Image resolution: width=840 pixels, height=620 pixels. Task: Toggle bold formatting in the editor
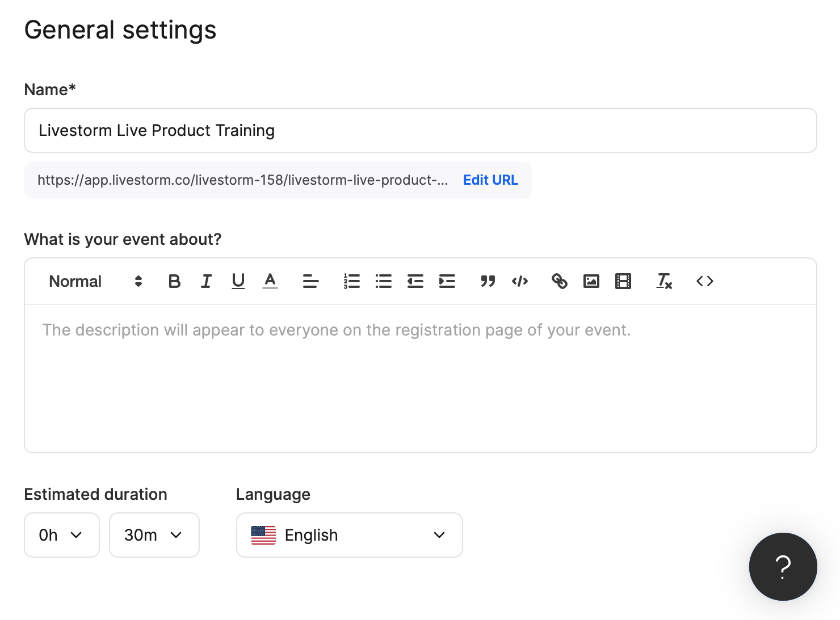coord(174,281)
